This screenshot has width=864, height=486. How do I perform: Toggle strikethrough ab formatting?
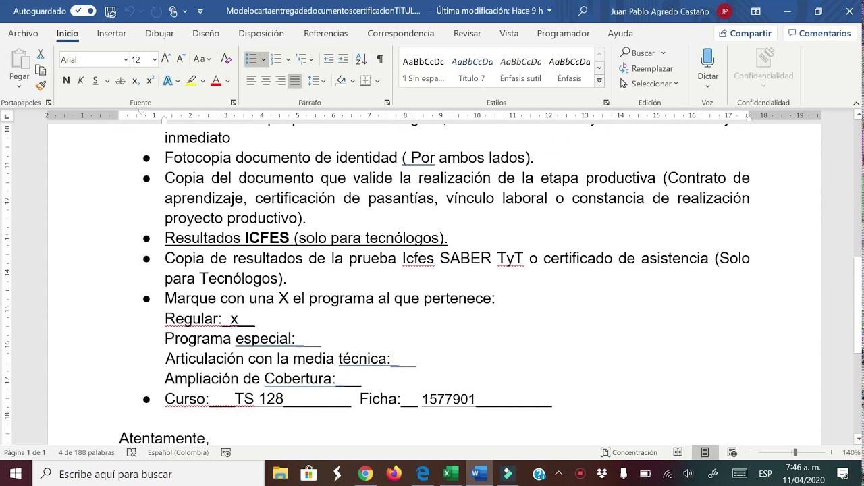click(x=120, y=80)
